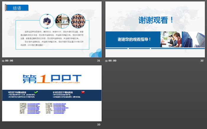Click the middle circular photo on slide 31
Image resolution: width=207 pixels, height=129 pixels.
click(62, 21)
